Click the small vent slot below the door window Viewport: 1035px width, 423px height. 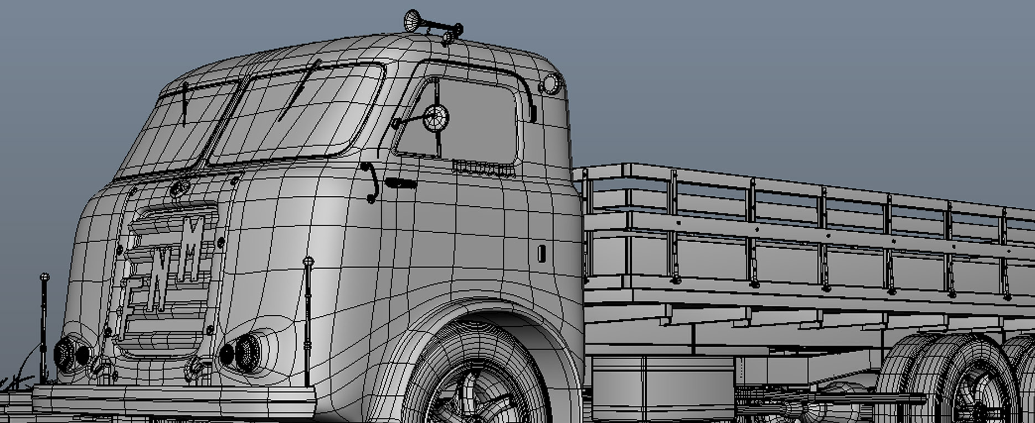point(483,167)
